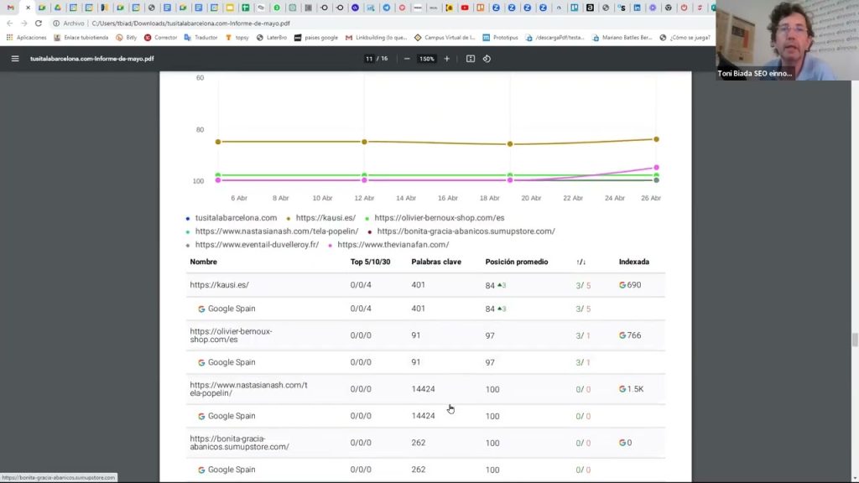The height and width of the screenshot is (483, 859).
Task: Click the Top 5/10/30 column header
Action: pos(370,262)
